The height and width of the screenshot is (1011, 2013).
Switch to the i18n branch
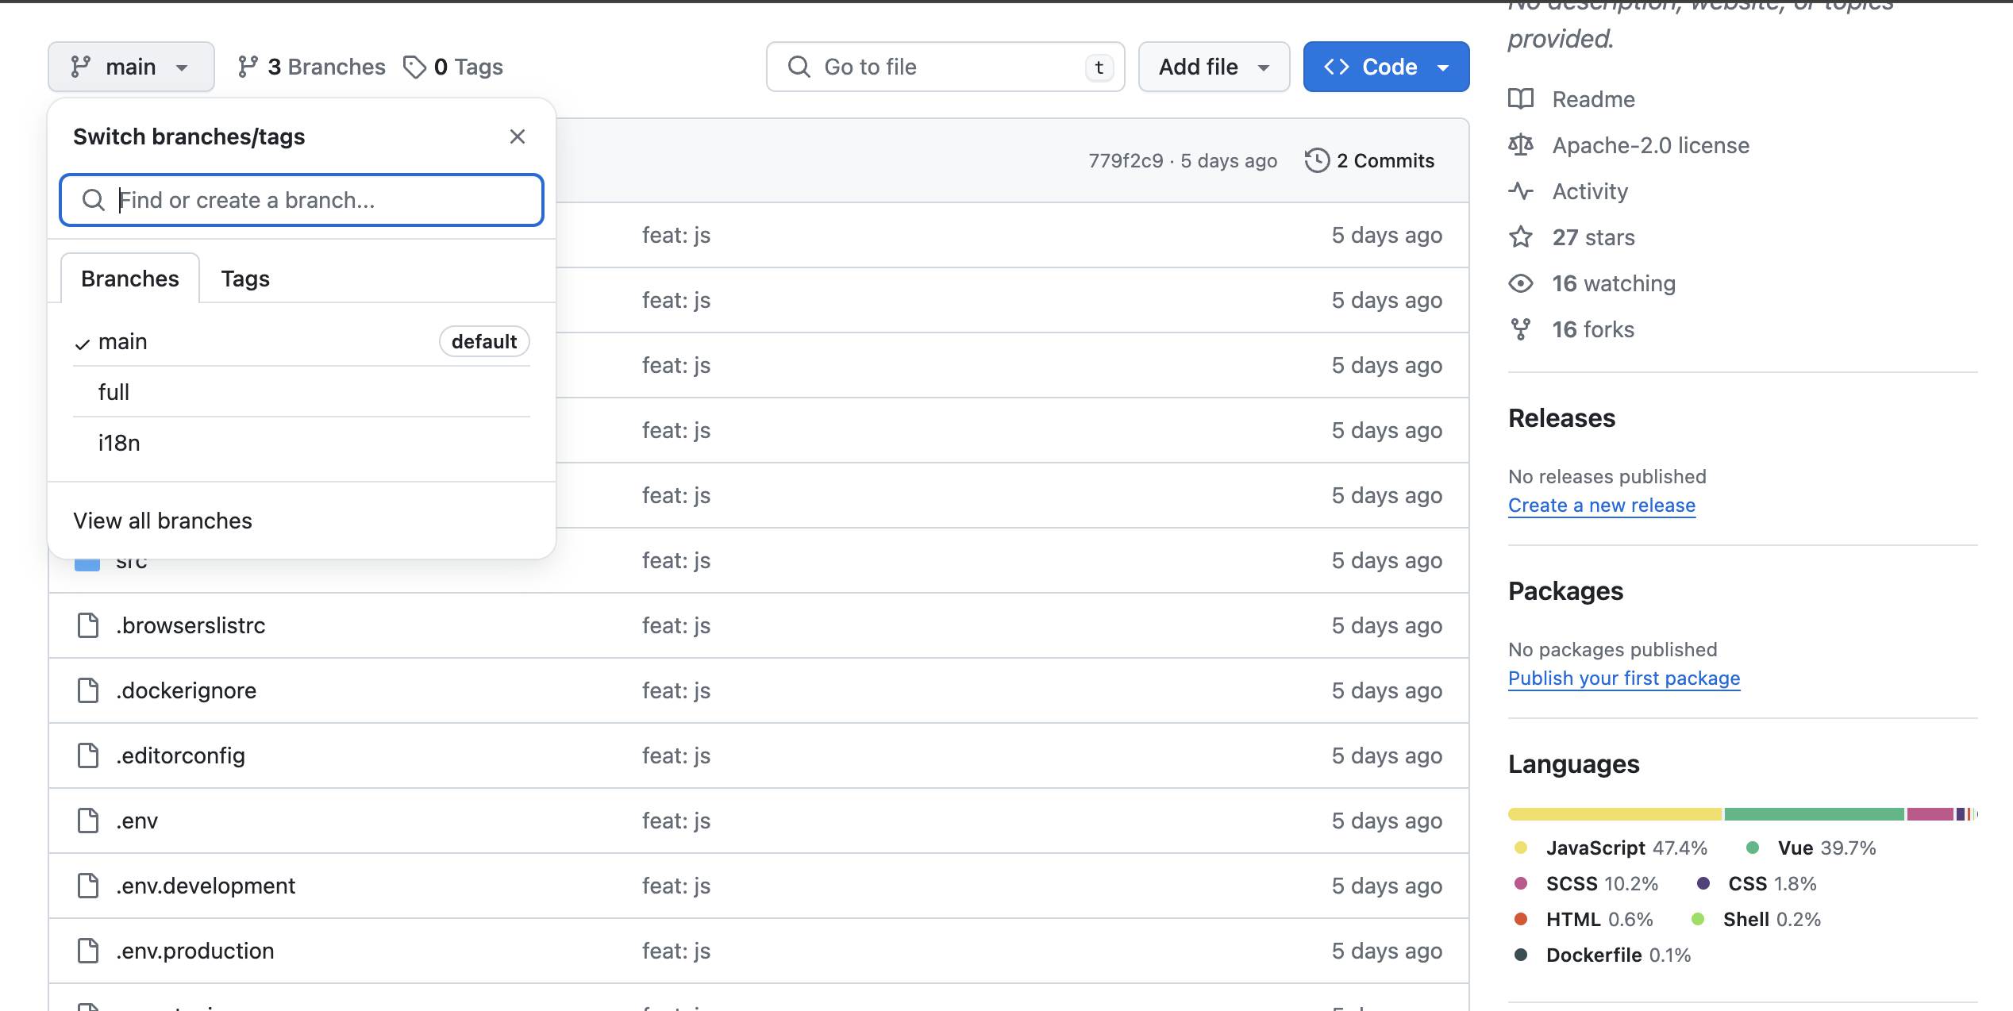tap(119, 443)
